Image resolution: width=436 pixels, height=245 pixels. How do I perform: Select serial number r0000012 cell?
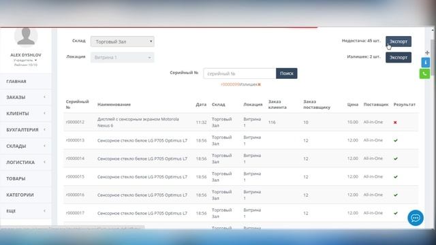[x=75, y=122]
